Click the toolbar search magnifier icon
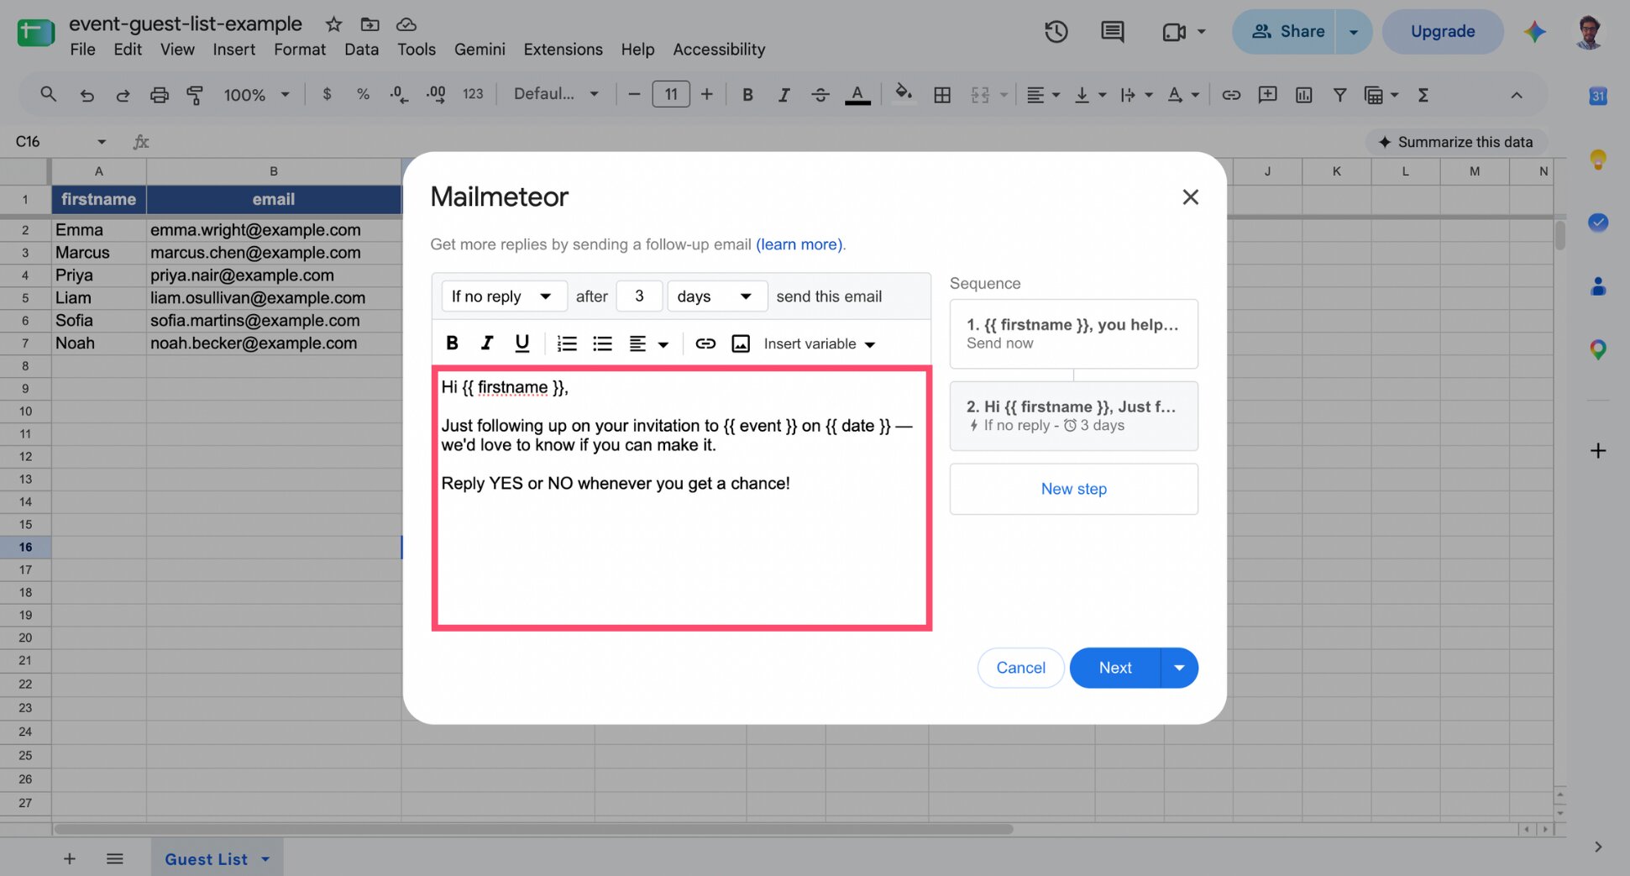The height and width of the screenshot is (876, 1630). tap(49, 95)
